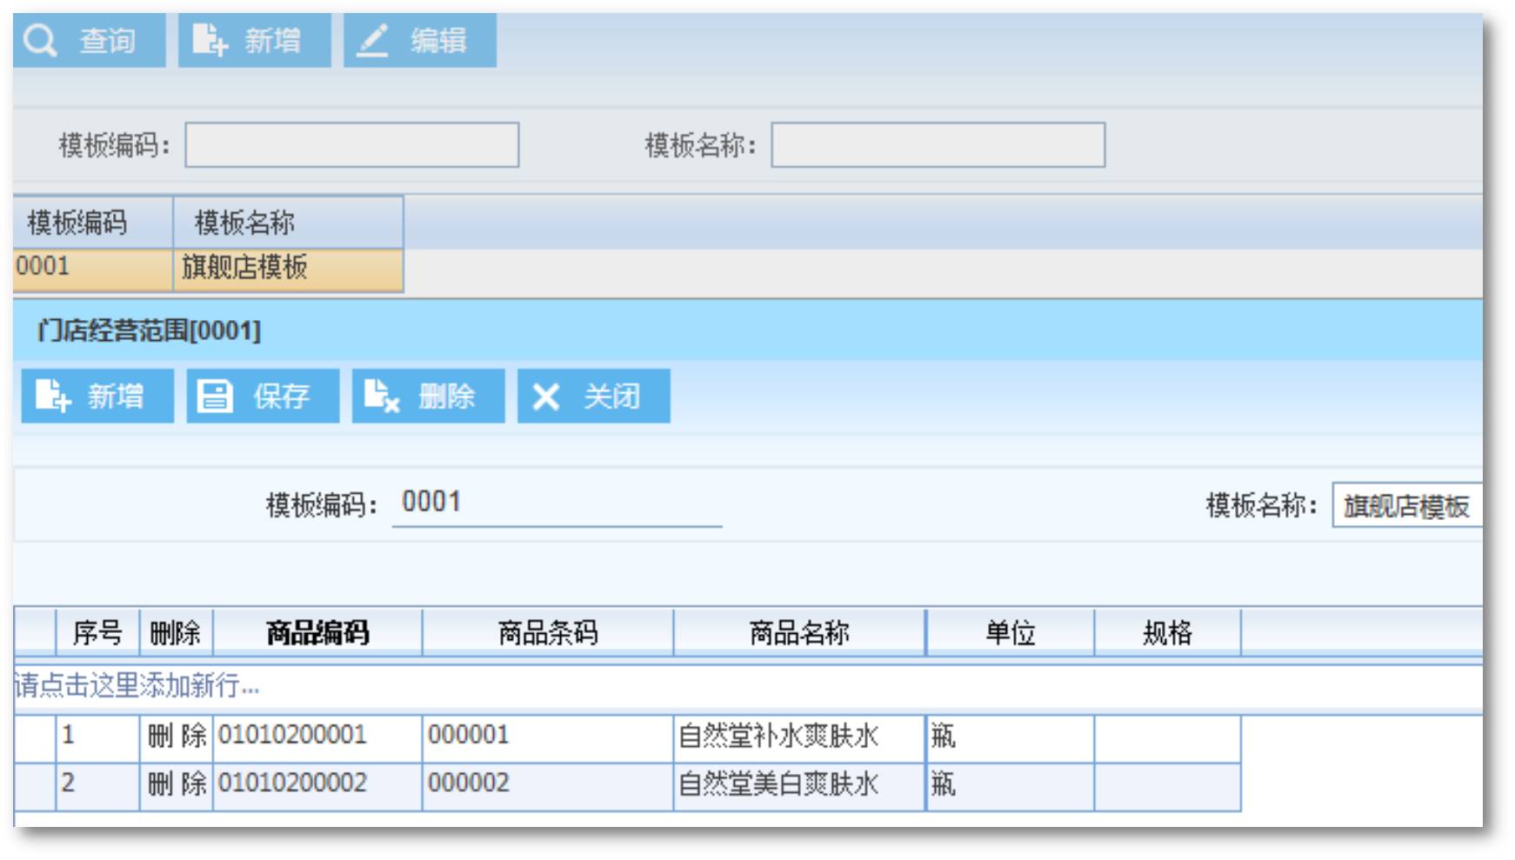The height and width of the screenshot is (860, 1515).
Task: Click sequence number 2 cell
Action: tap(97, 787)
